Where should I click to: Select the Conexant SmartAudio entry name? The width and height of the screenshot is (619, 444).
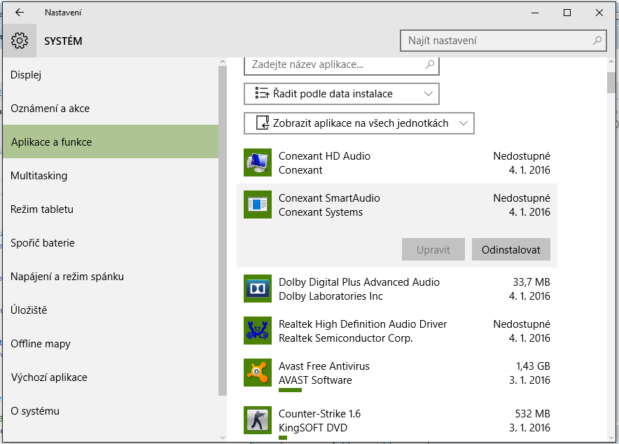(x=329, y=198)
